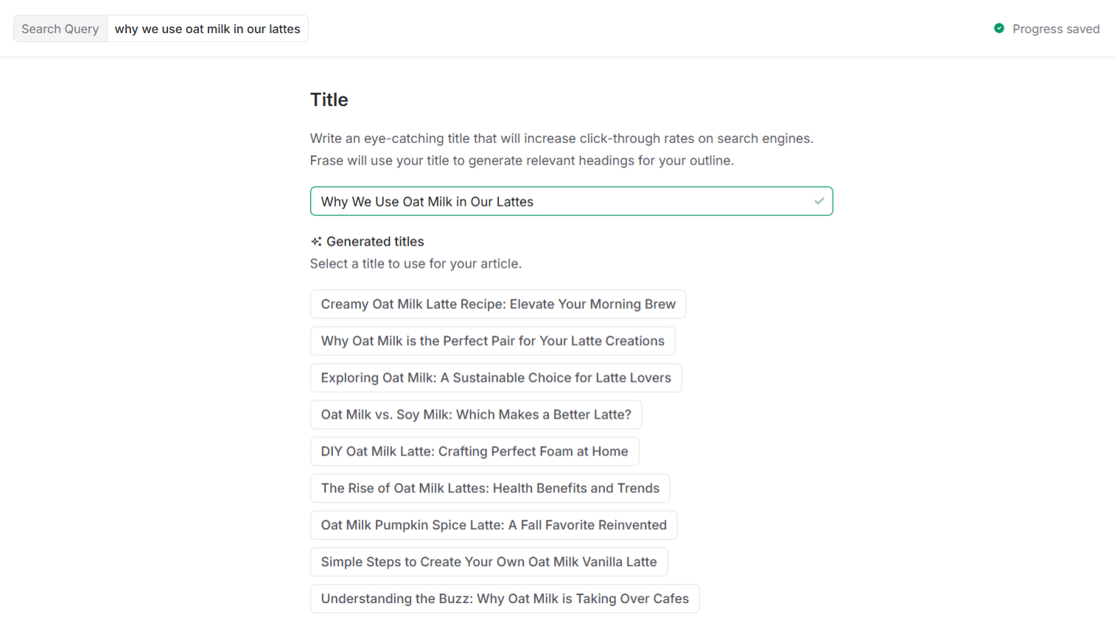Click the 'Generated titles' heading text
This screenshot has height=620, width=1115.
[x=375, y=241]
